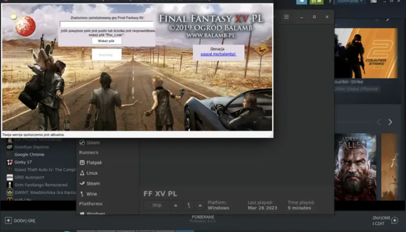Open the Goodbye Deponia game icon
Screen dimensions: 406x232
tap(10, 147)
